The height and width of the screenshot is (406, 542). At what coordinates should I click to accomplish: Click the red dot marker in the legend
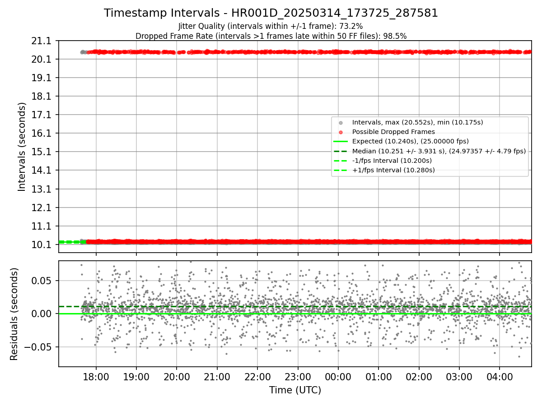pos(341,132)
